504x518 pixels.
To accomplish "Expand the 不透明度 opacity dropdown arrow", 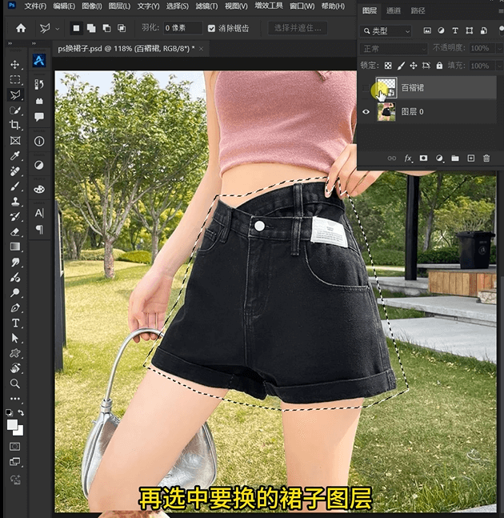I will coord(499,49).
